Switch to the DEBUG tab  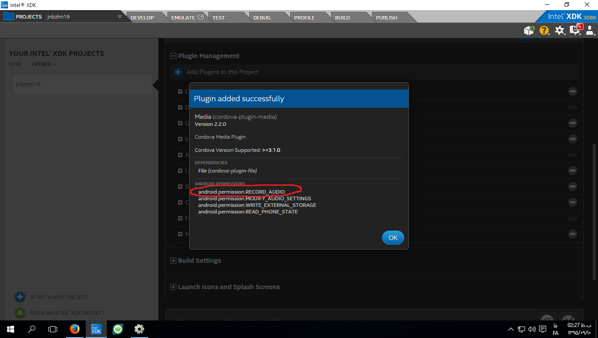(x=262, y=18)
